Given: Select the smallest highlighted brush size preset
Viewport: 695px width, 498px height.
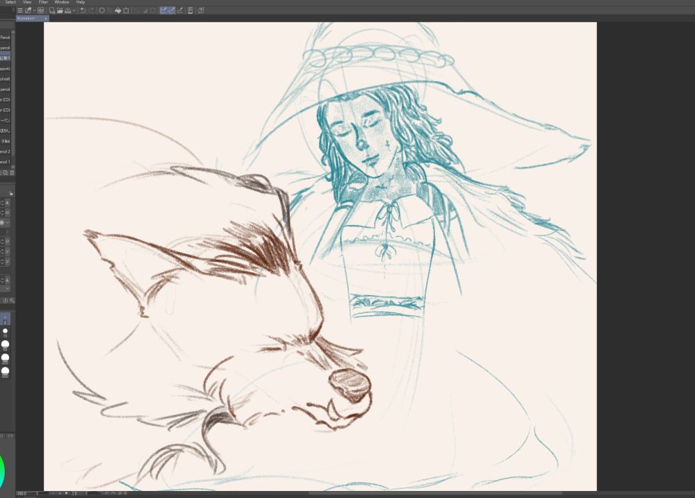Looking at the screenshot, I should tap(6, 319).
